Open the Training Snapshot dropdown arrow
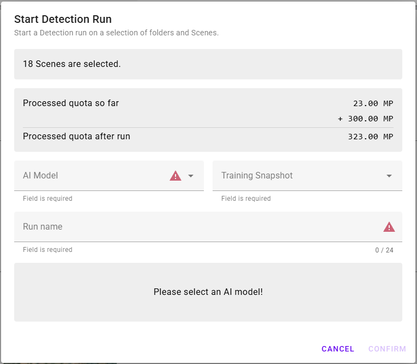 (x=389, y=176)
